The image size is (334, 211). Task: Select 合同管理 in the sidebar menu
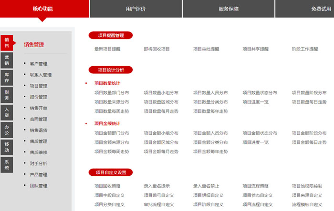tap(38, 119)
